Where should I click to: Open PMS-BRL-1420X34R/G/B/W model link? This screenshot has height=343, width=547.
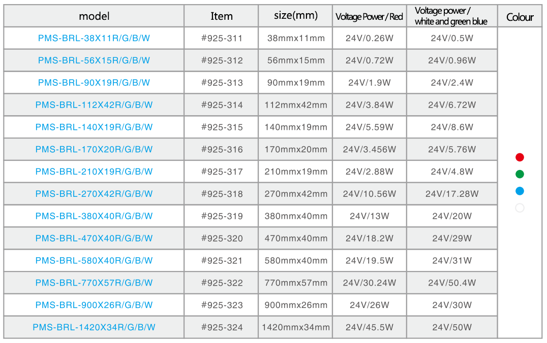point(94,327)
